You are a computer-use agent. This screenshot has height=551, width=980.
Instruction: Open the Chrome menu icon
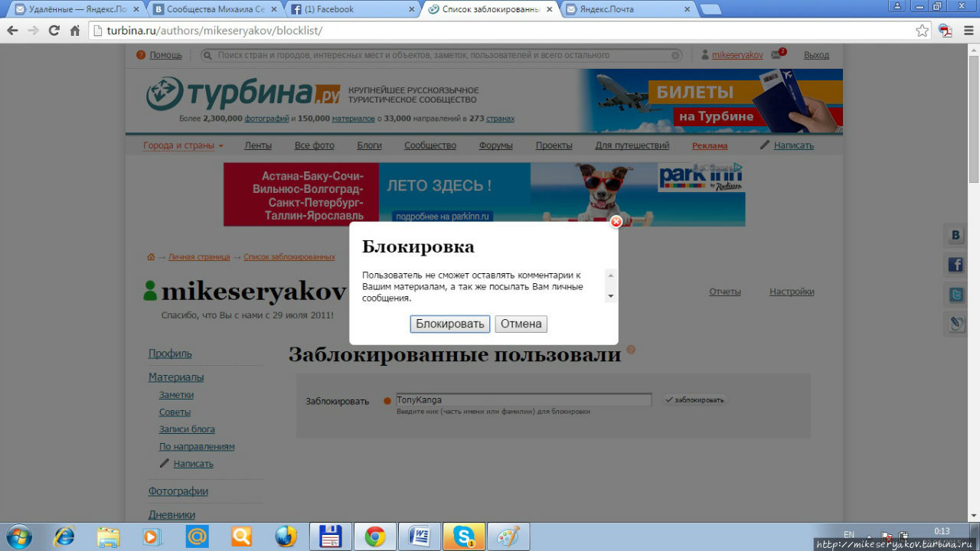click(x=967, y=31)
